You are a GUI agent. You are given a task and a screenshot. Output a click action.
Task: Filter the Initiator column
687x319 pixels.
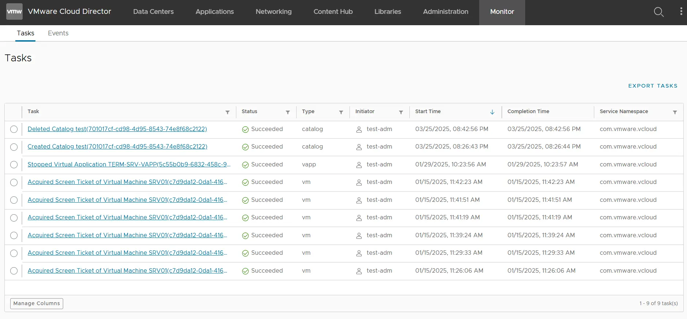[x=401, y=112]
